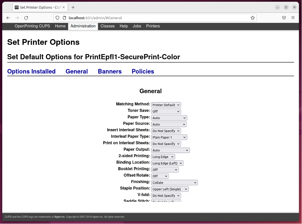Change the 2-sided Printing setting
Screen dimensions: 302x224
tap(163, 157)
